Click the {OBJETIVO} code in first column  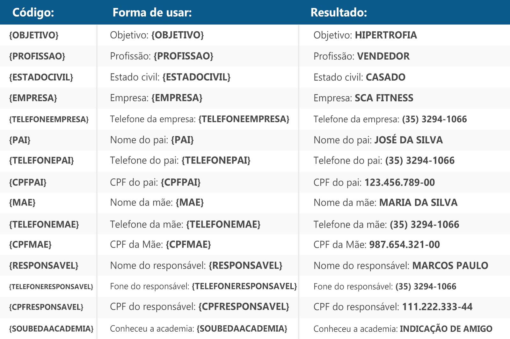pyautogui.click(x=34, y=35)
